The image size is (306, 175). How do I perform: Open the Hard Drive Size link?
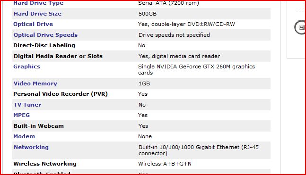38,14
